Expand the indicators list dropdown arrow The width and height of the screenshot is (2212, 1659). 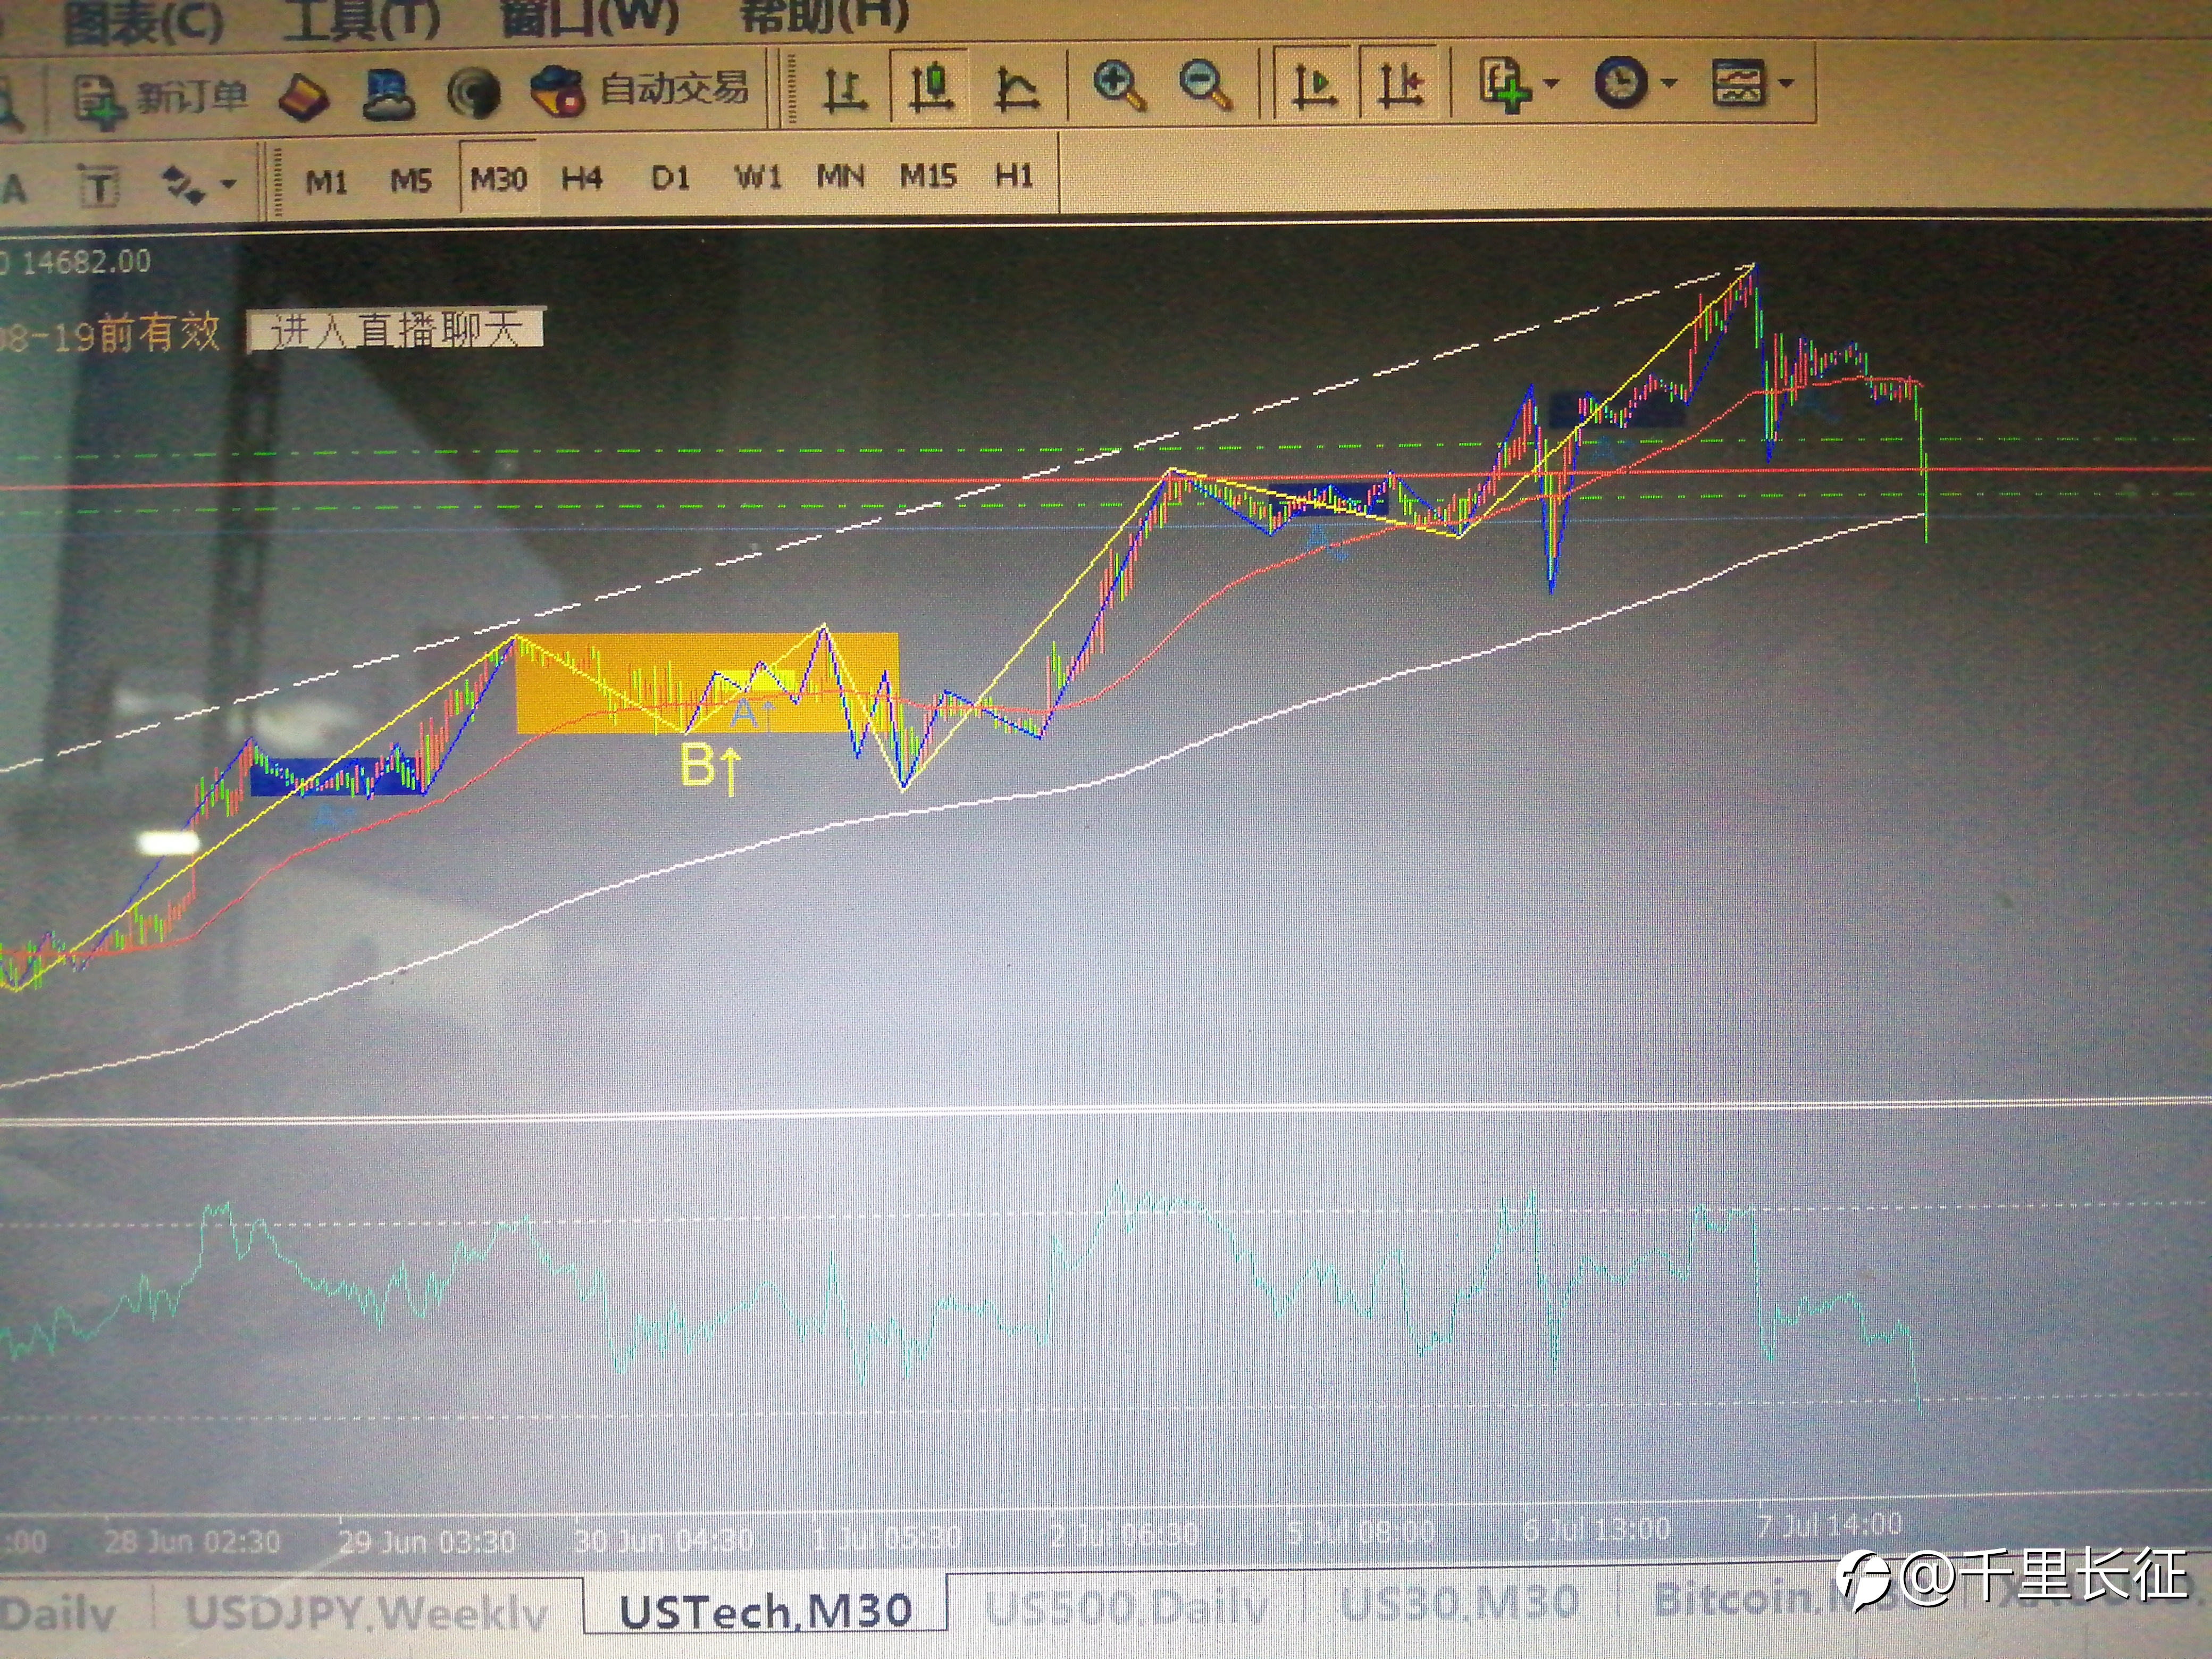1551,84
